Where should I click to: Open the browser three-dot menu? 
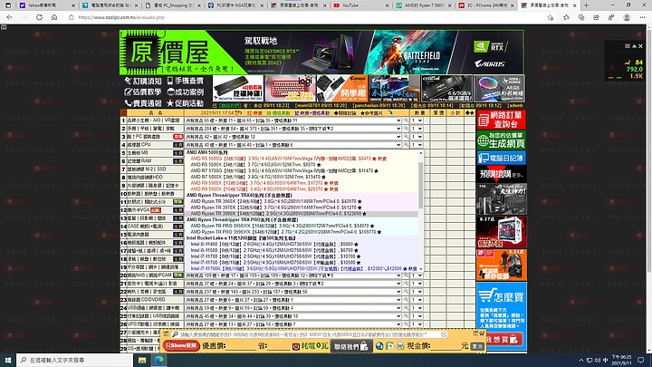click(642, 17)
